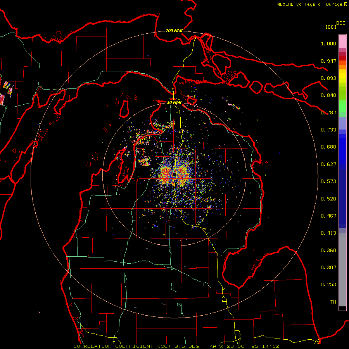349x349 pixels.
Task: Click the pink top segment of color scale
Action: (x=342, y=41)
